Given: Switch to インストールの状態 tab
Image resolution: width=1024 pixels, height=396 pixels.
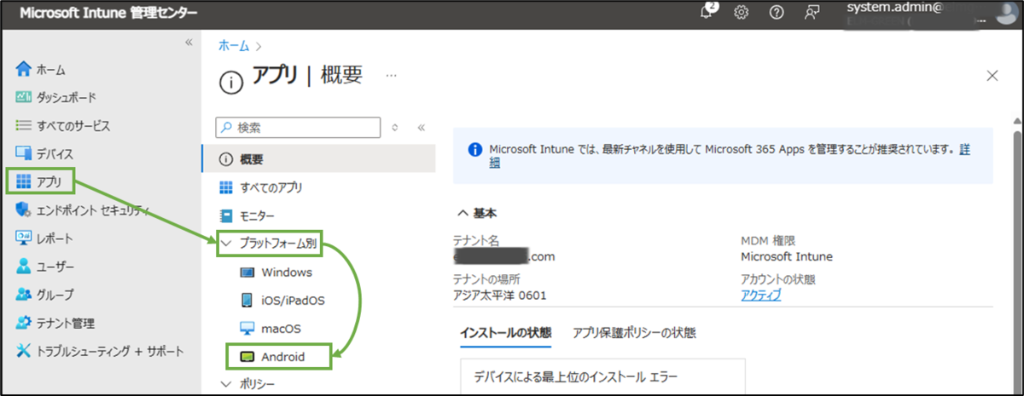Looking at the screenshot, I should (505, 332).
